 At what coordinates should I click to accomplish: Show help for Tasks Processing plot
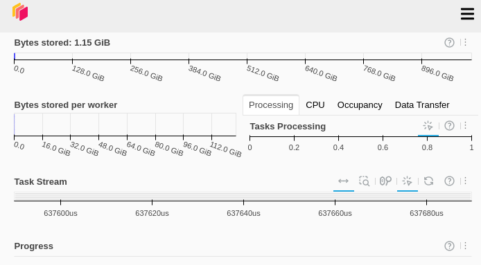coord(449,126)
